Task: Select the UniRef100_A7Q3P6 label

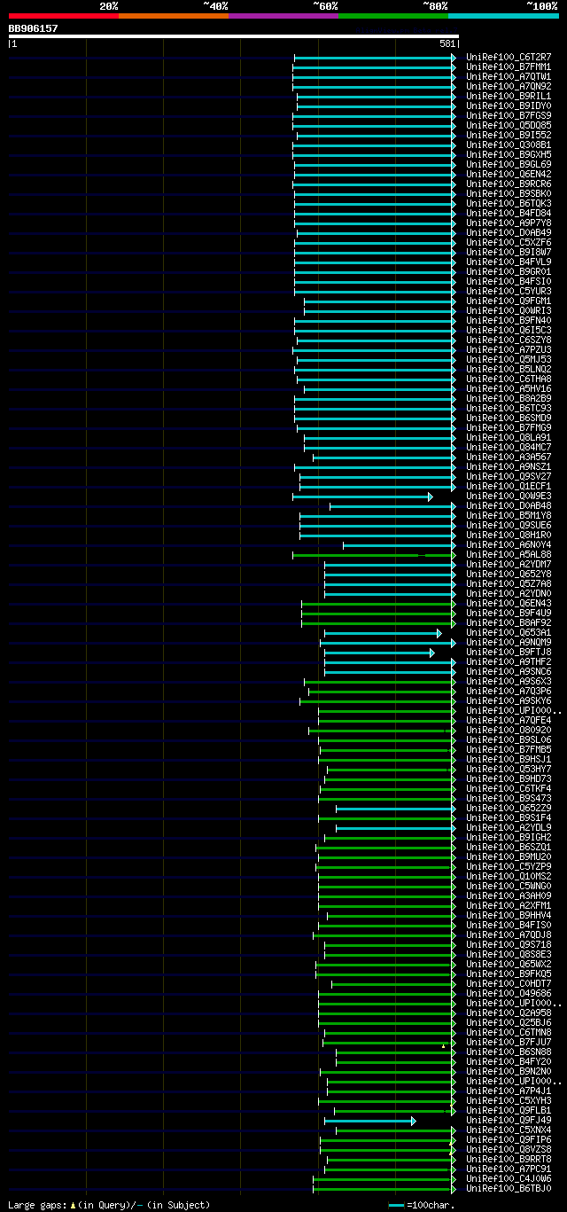Action: coord(509,691)
